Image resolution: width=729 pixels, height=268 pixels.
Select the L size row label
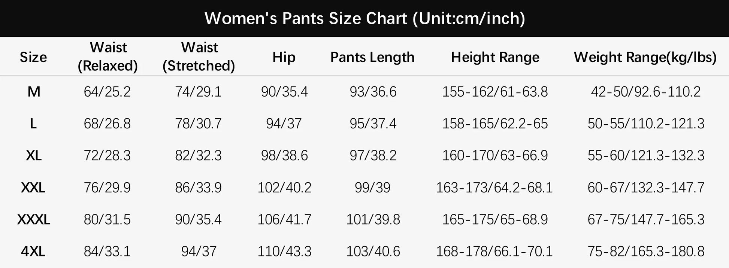tap(33, 124)
